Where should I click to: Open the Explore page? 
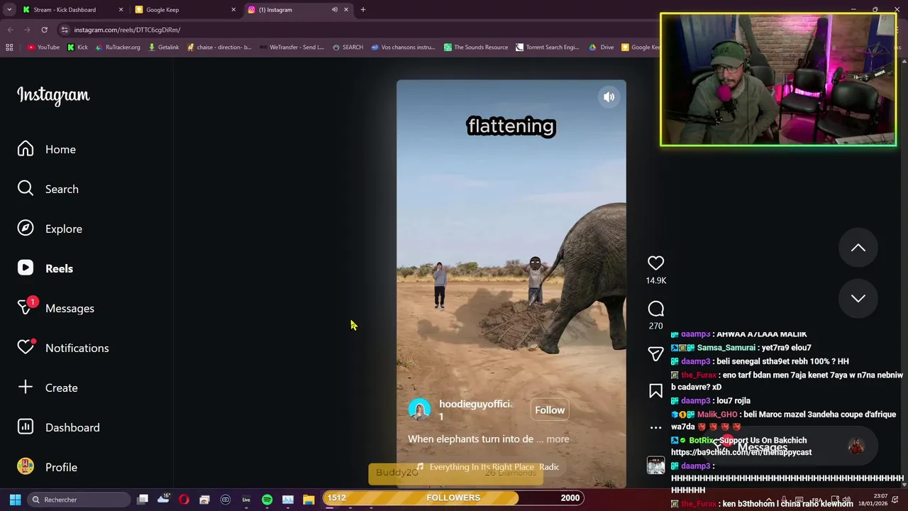pyautogui.click(x=50, y=229)
